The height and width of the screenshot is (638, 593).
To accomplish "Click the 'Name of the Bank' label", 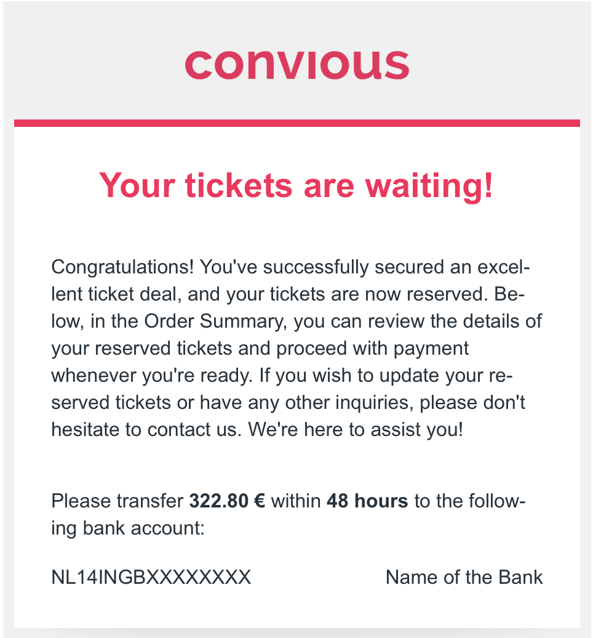I will pos(464,577).
